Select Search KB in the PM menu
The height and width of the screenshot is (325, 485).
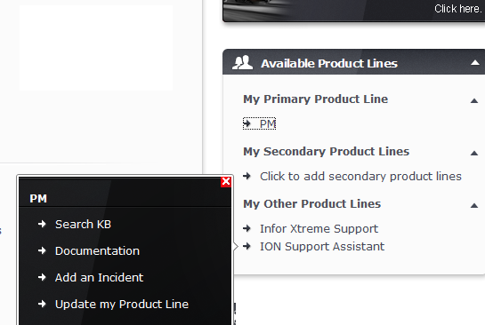coord(83,224)
